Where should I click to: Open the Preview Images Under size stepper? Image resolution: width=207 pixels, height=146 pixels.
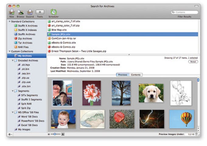click(196, 134)
